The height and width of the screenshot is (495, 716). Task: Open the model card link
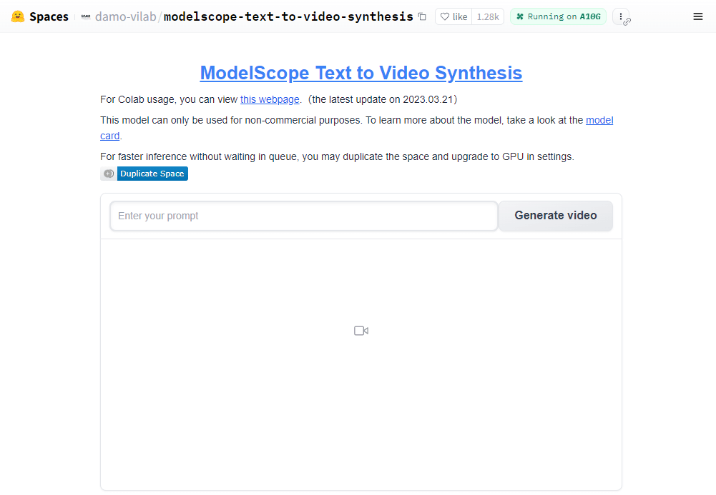pos(599,120)
